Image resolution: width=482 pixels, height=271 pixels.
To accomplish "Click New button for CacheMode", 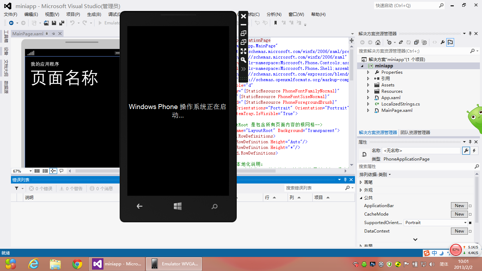I will (x=459, y=214).
